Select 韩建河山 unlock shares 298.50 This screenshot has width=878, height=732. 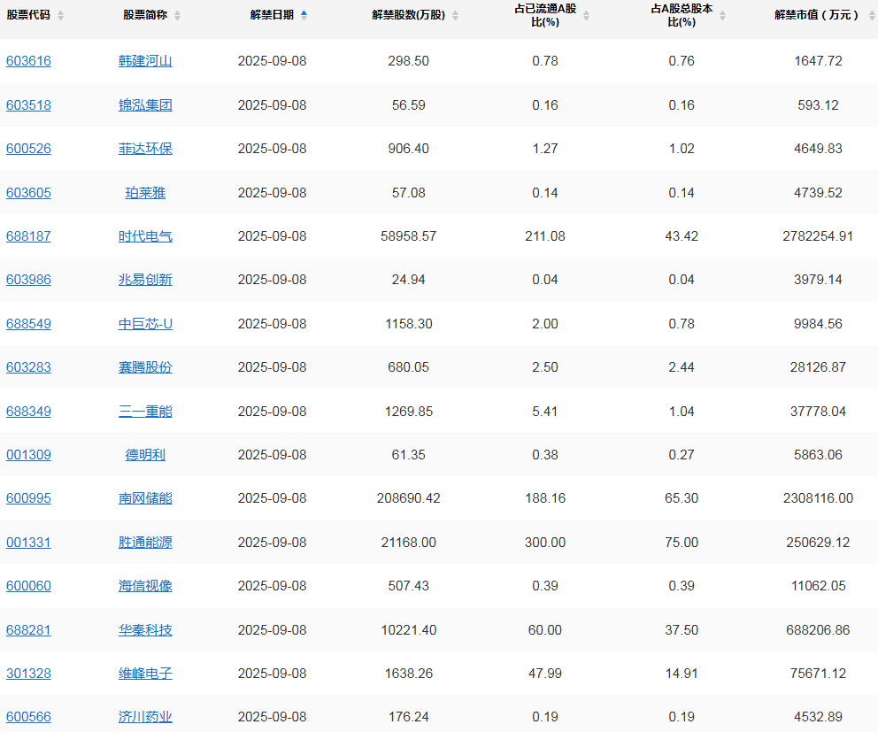409,61
